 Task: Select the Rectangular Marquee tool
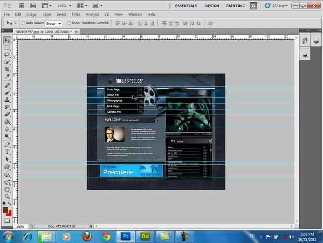pyautogui.click(x=7, y=47)
